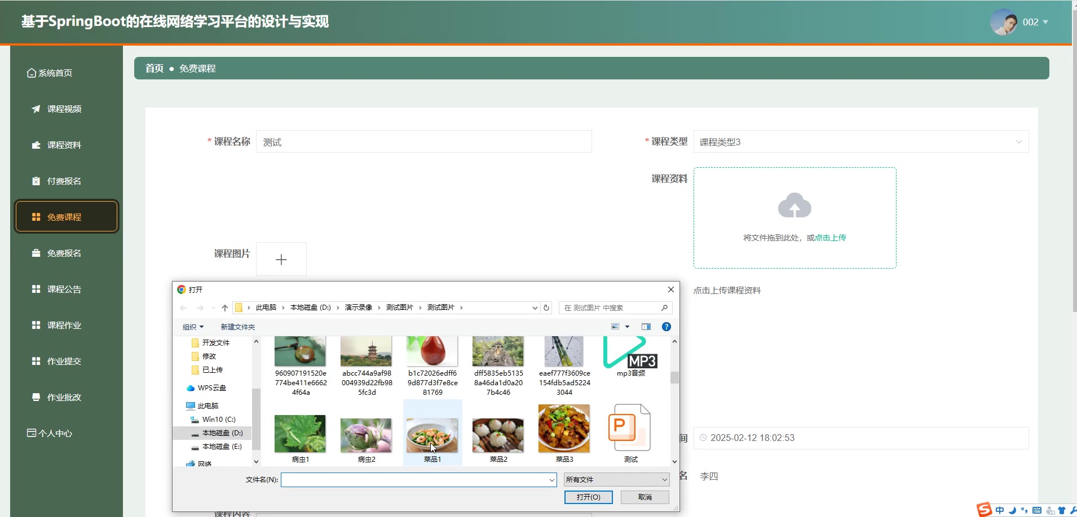Click the clipboard icon beside 付费报名
This screenshot has height=517, width=1077.
tap(36, 181)
